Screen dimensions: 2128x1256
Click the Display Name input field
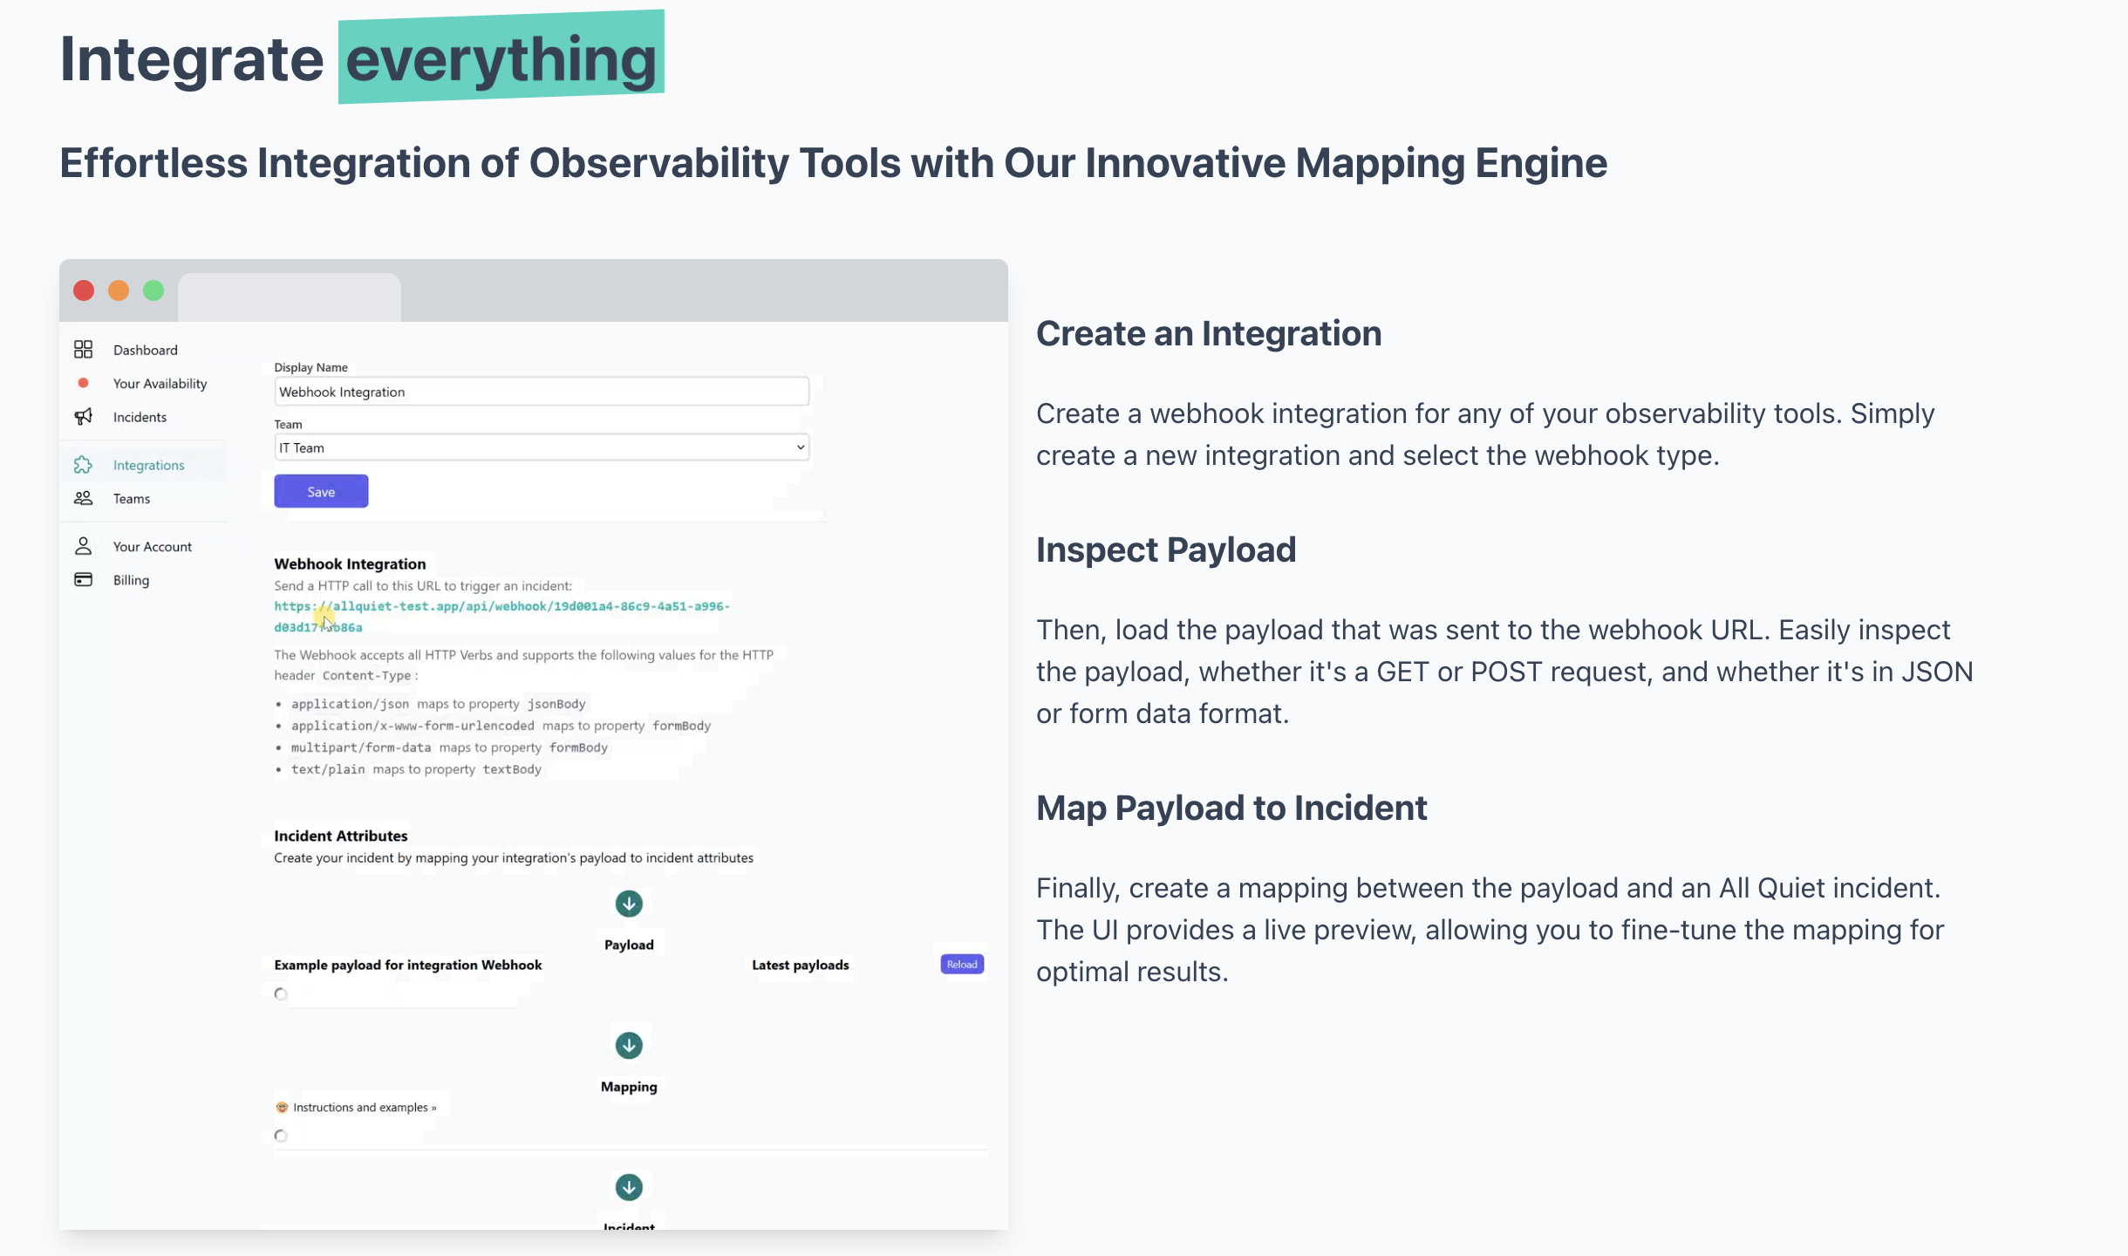point(541,392)
